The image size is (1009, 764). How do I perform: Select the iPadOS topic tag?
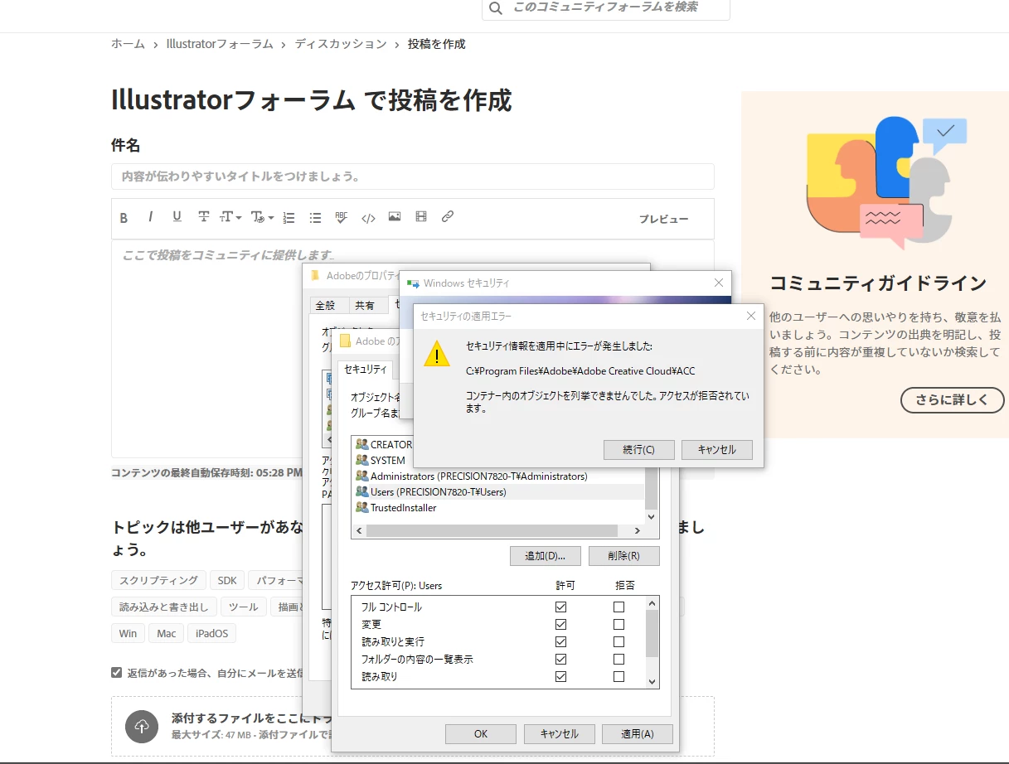pyautogui.click(x=211, y=633)
